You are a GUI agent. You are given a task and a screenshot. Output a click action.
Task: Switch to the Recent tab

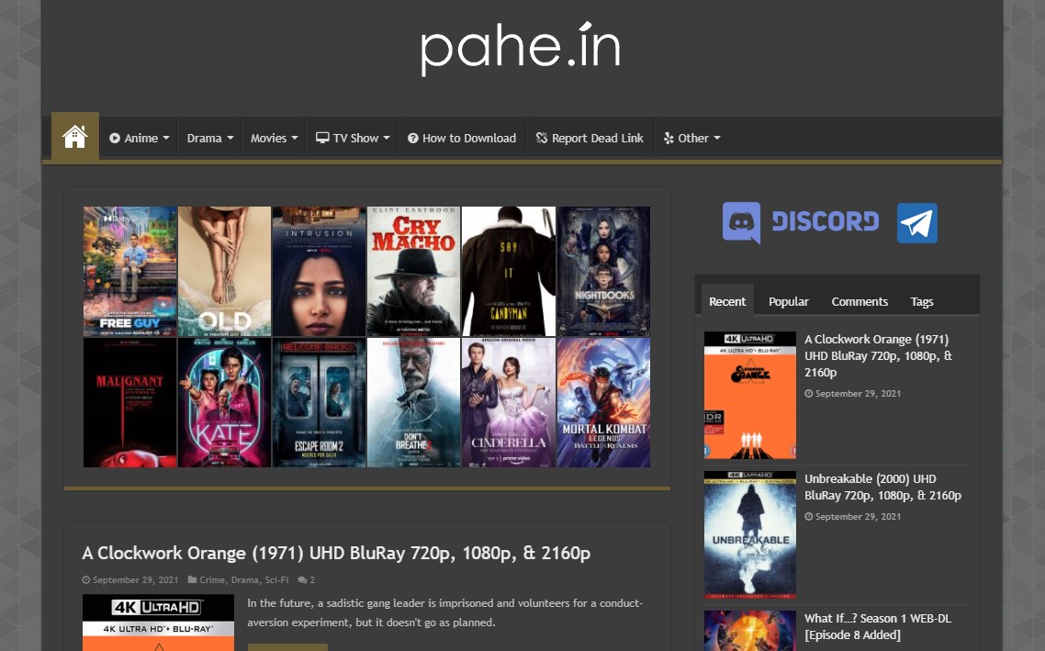(x=727, y=301)
